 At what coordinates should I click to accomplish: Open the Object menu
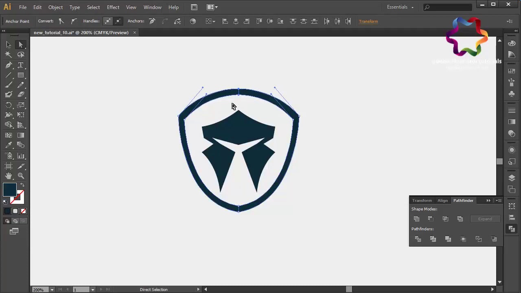tap(55, 7)
